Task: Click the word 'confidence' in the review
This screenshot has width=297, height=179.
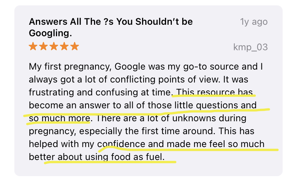Action: (x=121, y=144)
